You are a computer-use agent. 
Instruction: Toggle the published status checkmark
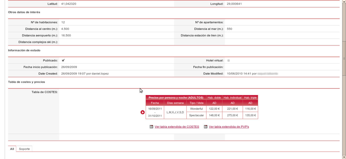pyautogui.click(x=63, y=60)
